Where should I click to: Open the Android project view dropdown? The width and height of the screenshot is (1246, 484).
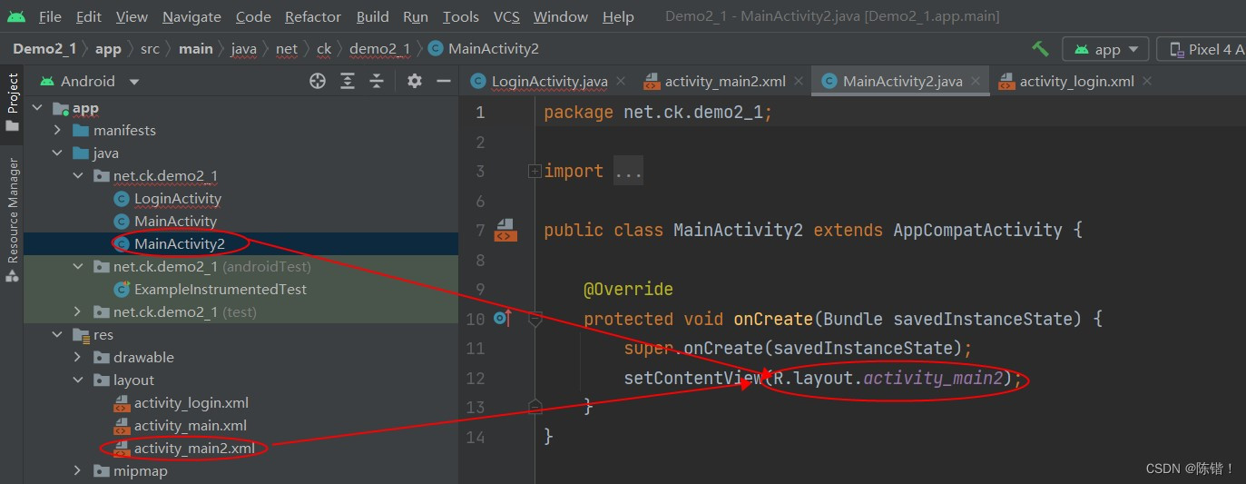pyautogui.click(x=90, y=81)
